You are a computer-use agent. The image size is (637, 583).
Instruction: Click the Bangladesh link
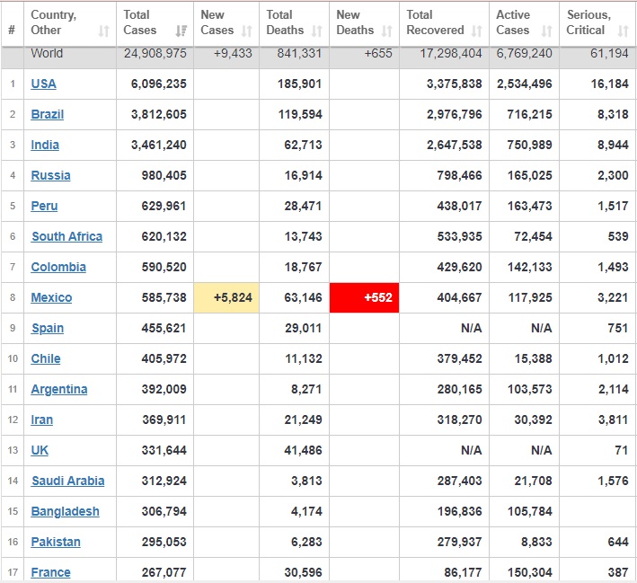pos(65,511)
